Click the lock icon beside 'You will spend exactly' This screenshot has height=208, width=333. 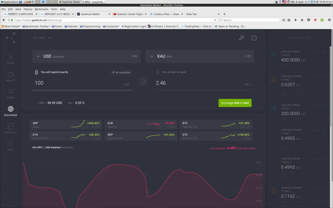click(x=36, y=72)
